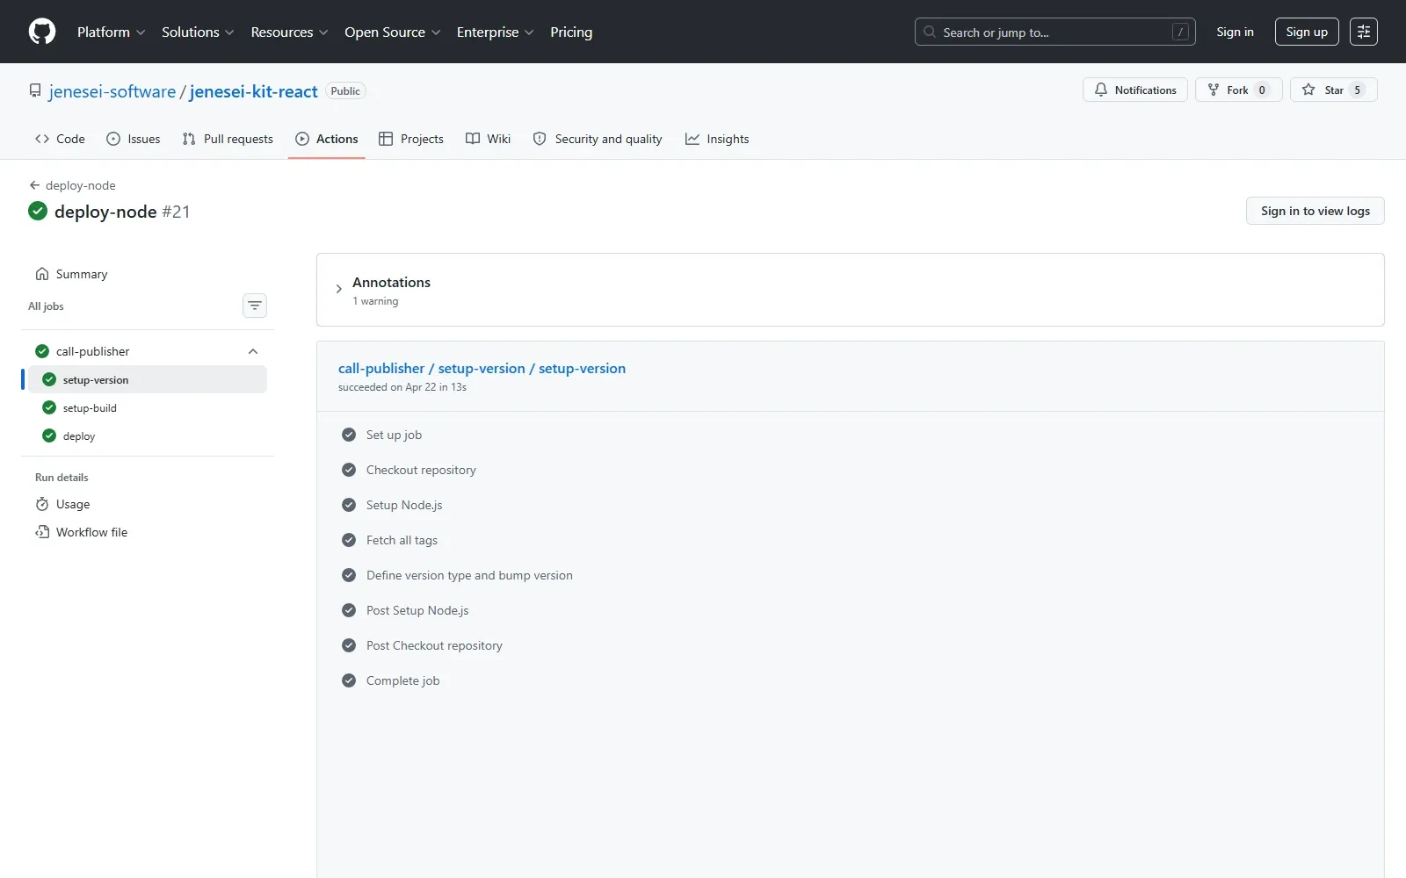Viewport: 1406px width, 878px height.
Task: Expand Define version type and bump version
Action: 851,575
